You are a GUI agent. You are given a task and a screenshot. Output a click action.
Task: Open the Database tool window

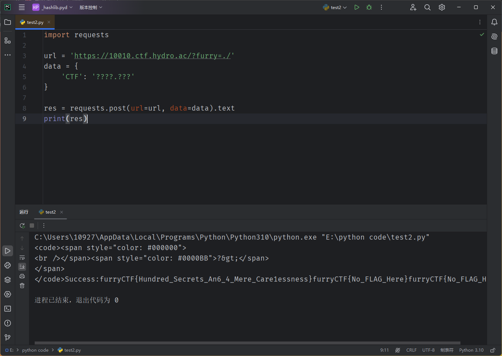pyautogui.click(x=494, y=51)
